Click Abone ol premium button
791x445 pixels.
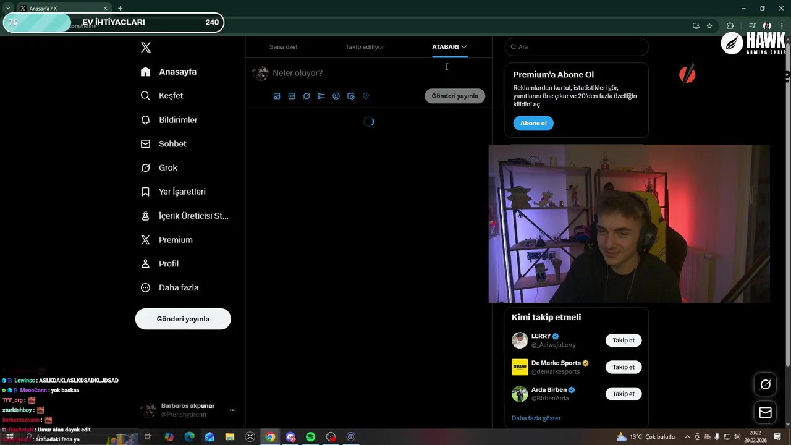pyautogui.click(x=533, y=123)
